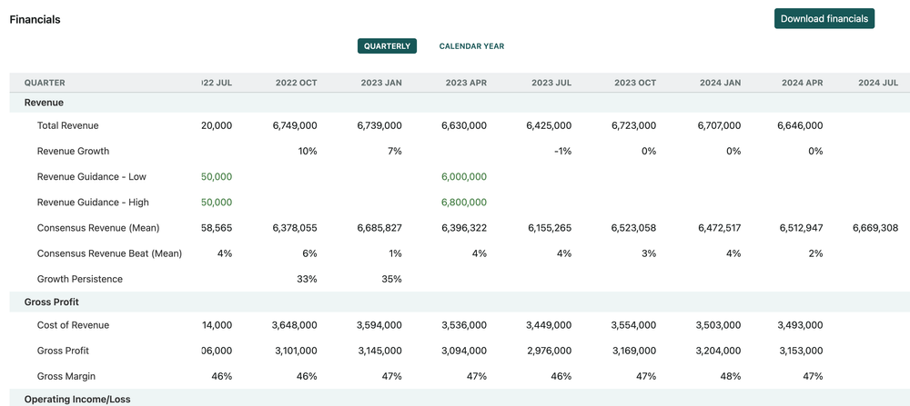Click the 35% Growth Persistence cell
The image size is (910, 406).
391,279
